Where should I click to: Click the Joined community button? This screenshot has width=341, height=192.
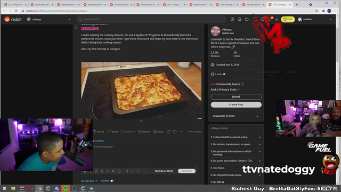236,97
